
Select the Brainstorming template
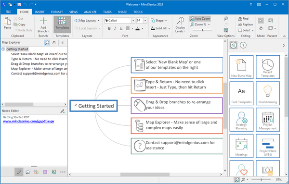pos(268,93)
